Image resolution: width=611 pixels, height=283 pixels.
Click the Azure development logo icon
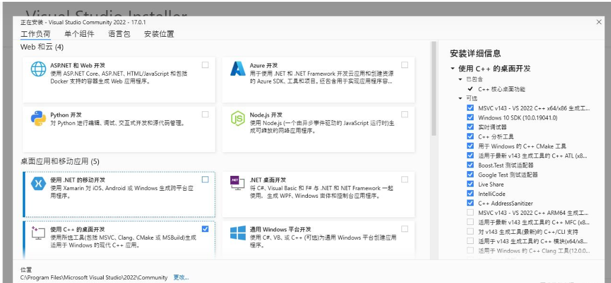coord(237,69)
